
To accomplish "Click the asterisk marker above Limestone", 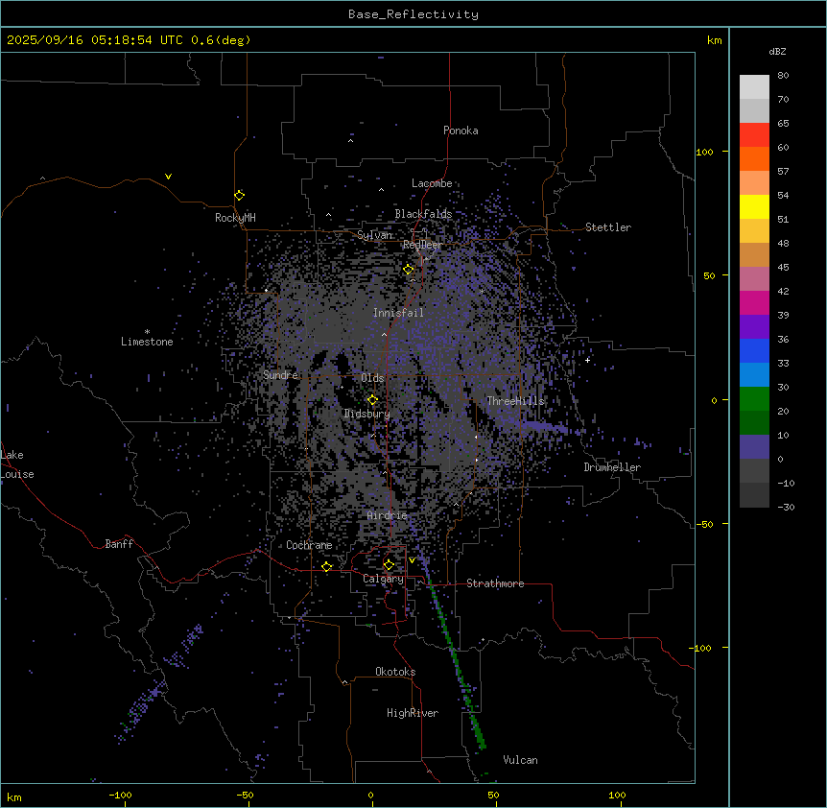I will 147,332.
